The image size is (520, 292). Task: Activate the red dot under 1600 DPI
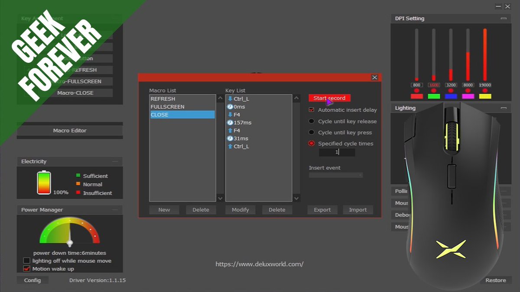[434, 90]
